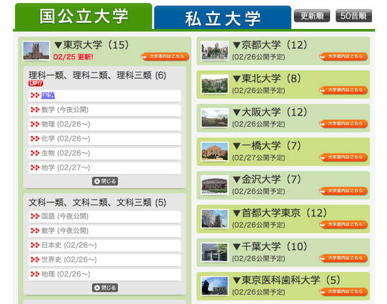Viewport: 387px width, 304px height.
Task: Open the 東京大学 photo thumbnail
Action: 36,51
